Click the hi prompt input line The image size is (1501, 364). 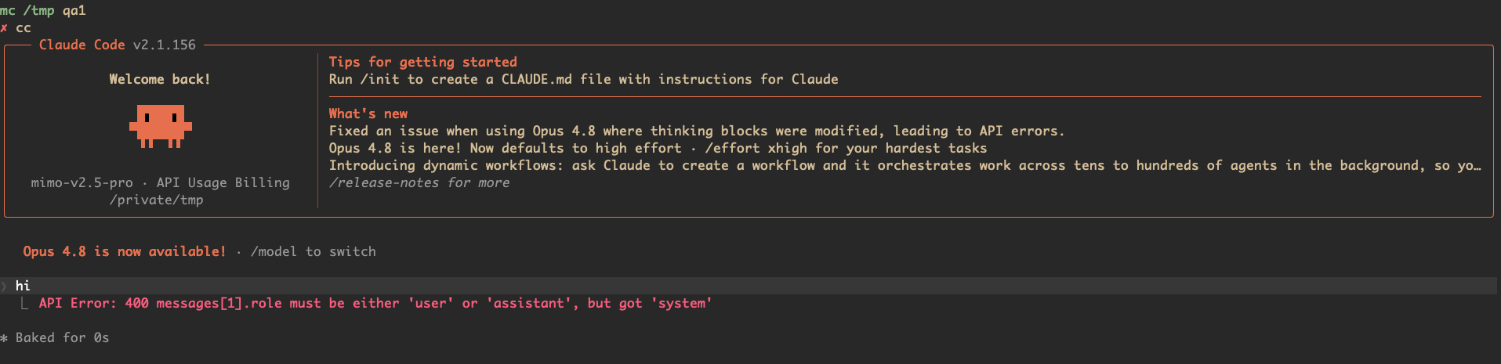750,286
